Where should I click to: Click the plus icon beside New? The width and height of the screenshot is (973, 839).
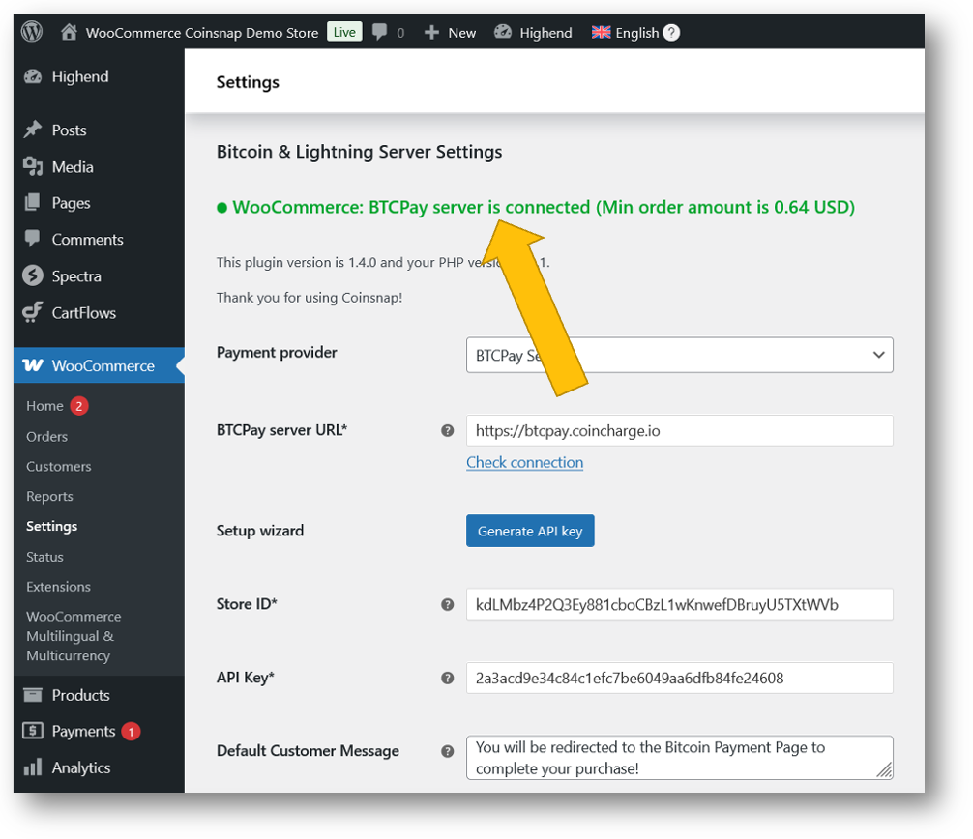432,32
